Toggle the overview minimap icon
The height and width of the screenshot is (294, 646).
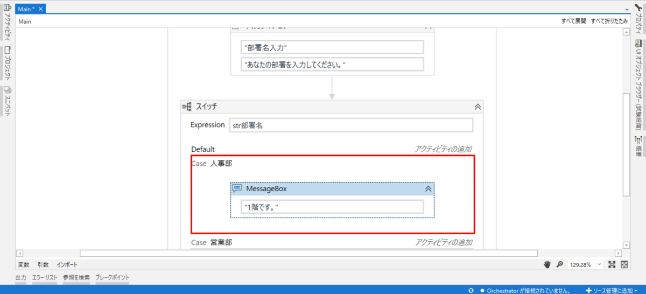624,264
